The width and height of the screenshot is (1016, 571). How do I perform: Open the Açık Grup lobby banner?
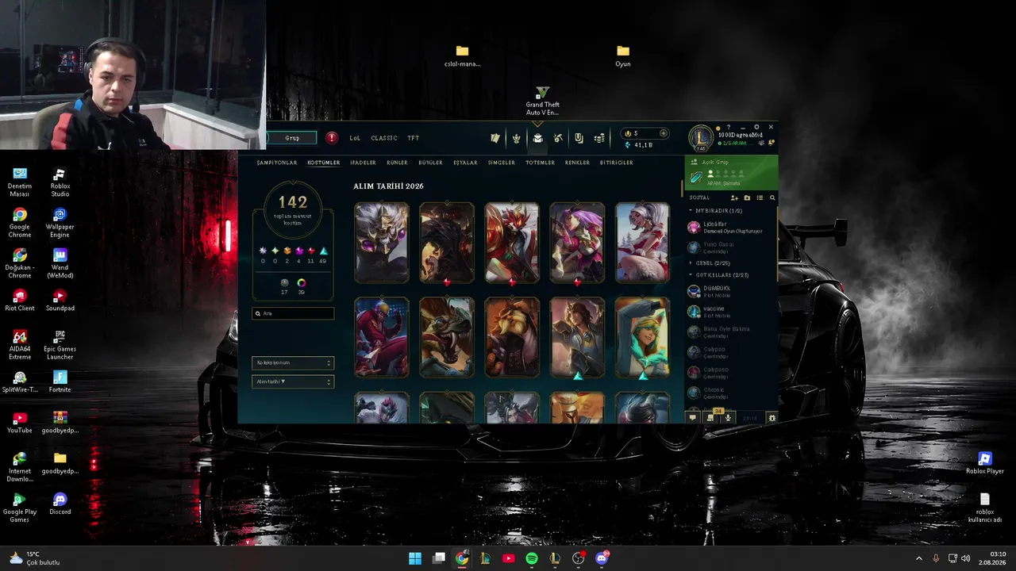click(x=731, y=172)
